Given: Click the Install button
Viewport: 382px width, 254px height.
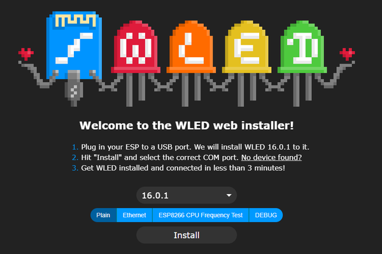Looking at the screenshot, I should (187, 236).
